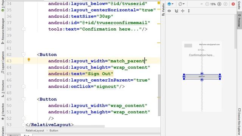This screenshot has height=136, width=242.
Task: Select the Sign Out button in preview
Action: [202, 76]
